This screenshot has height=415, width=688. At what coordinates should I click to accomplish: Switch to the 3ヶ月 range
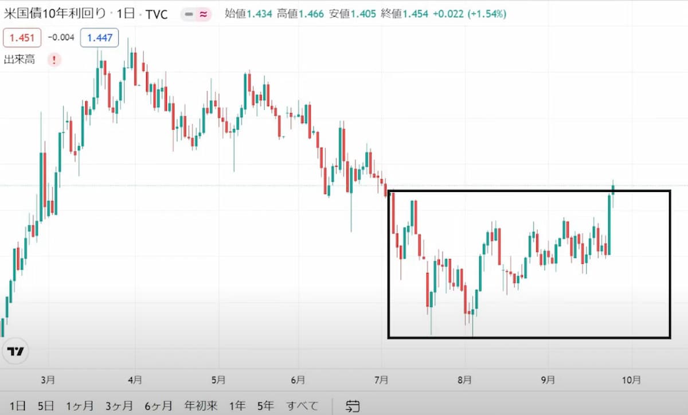click(120, 406)
